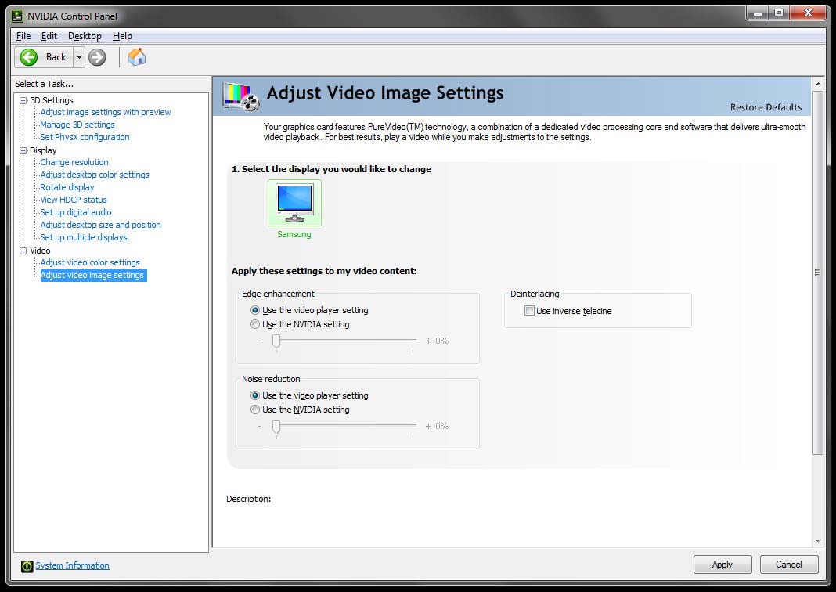Click the Forward arrow icon
Viewport: 836px width, 592px height.
pos(97,56)
